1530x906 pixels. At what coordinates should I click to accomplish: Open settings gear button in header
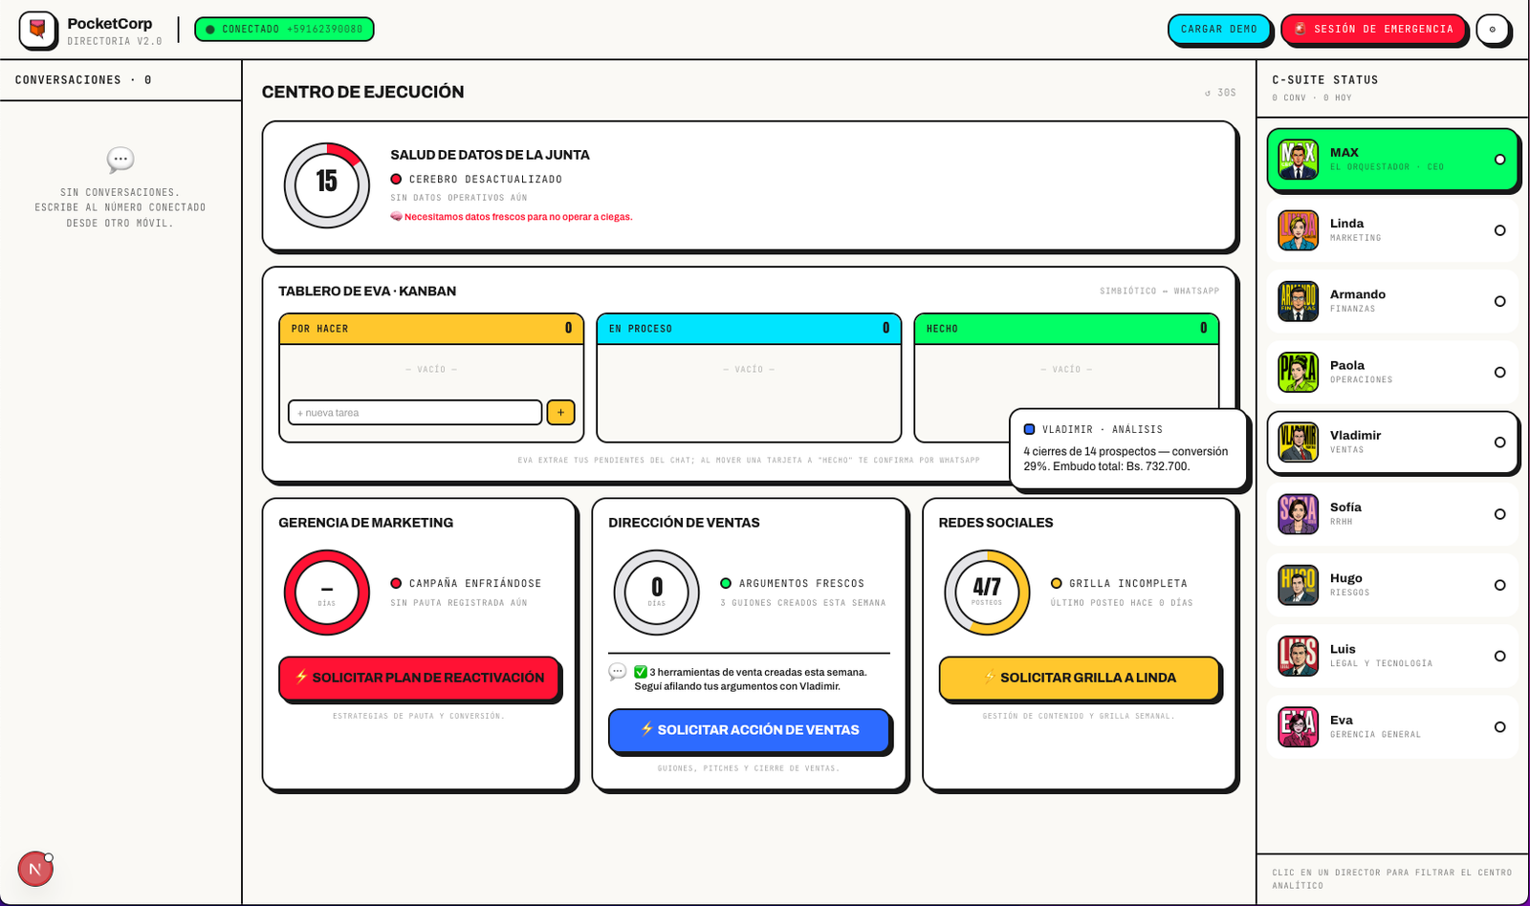coord(1492,30)
